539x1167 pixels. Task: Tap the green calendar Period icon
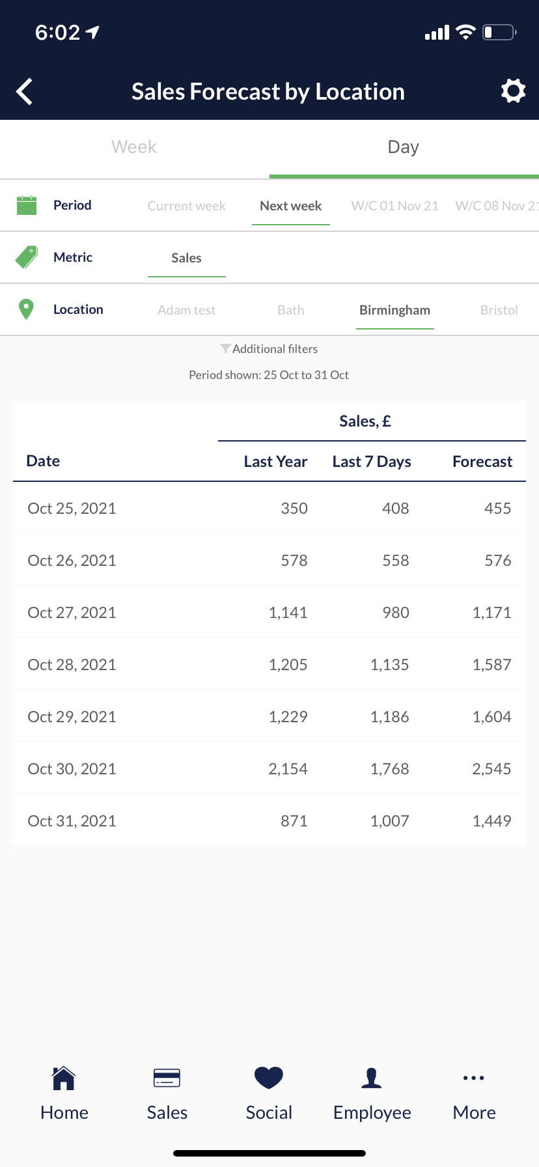tap(27, 205)
